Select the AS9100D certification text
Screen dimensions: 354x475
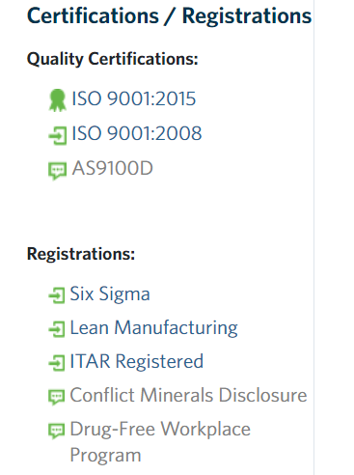112,168
